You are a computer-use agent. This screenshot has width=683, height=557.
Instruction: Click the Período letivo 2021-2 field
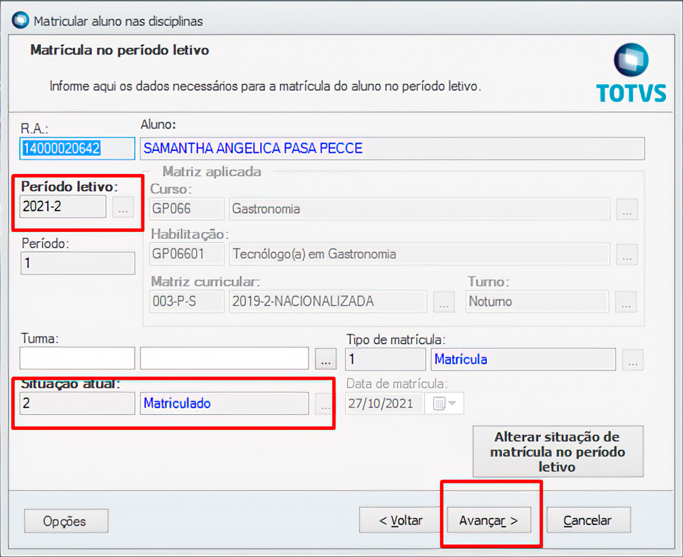(63, 207)
